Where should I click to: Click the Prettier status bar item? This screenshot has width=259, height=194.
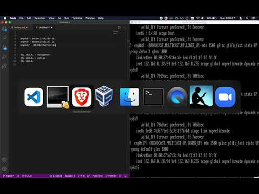(111, 176)
